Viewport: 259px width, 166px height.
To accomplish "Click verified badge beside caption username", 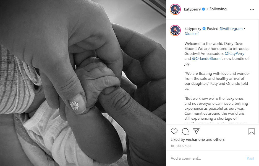I will point(204,29).
